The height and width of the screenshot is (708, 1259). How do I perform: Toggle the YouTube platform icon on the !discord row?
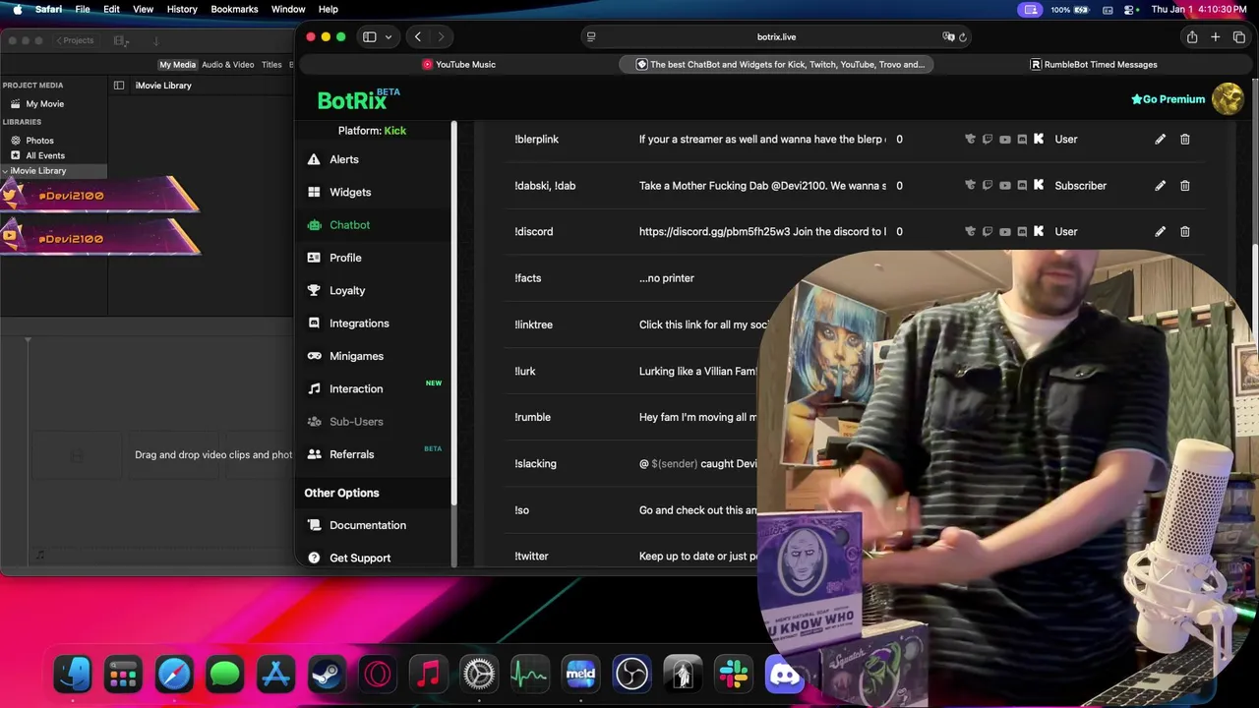tap(1004, 232)
